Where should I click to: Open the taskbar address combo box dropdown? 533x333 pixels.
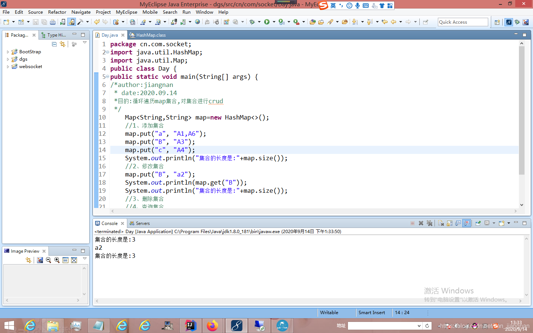419,326
